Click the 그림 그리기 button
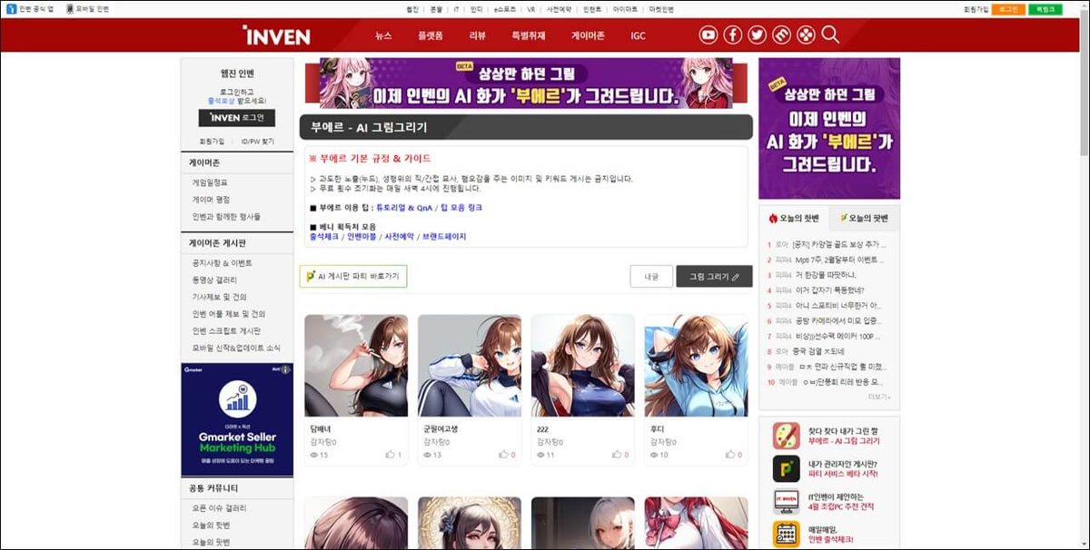 (x=715, y=276)
